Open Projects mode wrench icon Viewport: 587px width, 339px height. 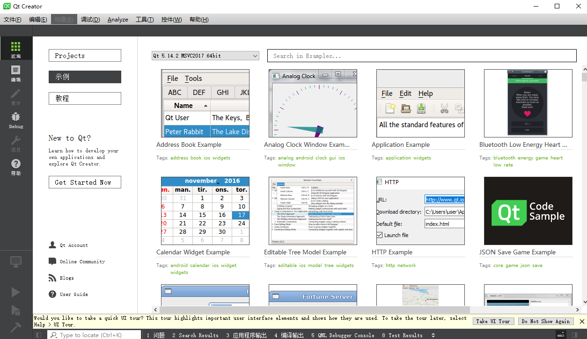pos(16,144)
